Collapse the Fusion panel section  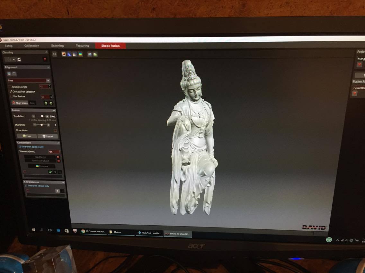tap(54, 110)
